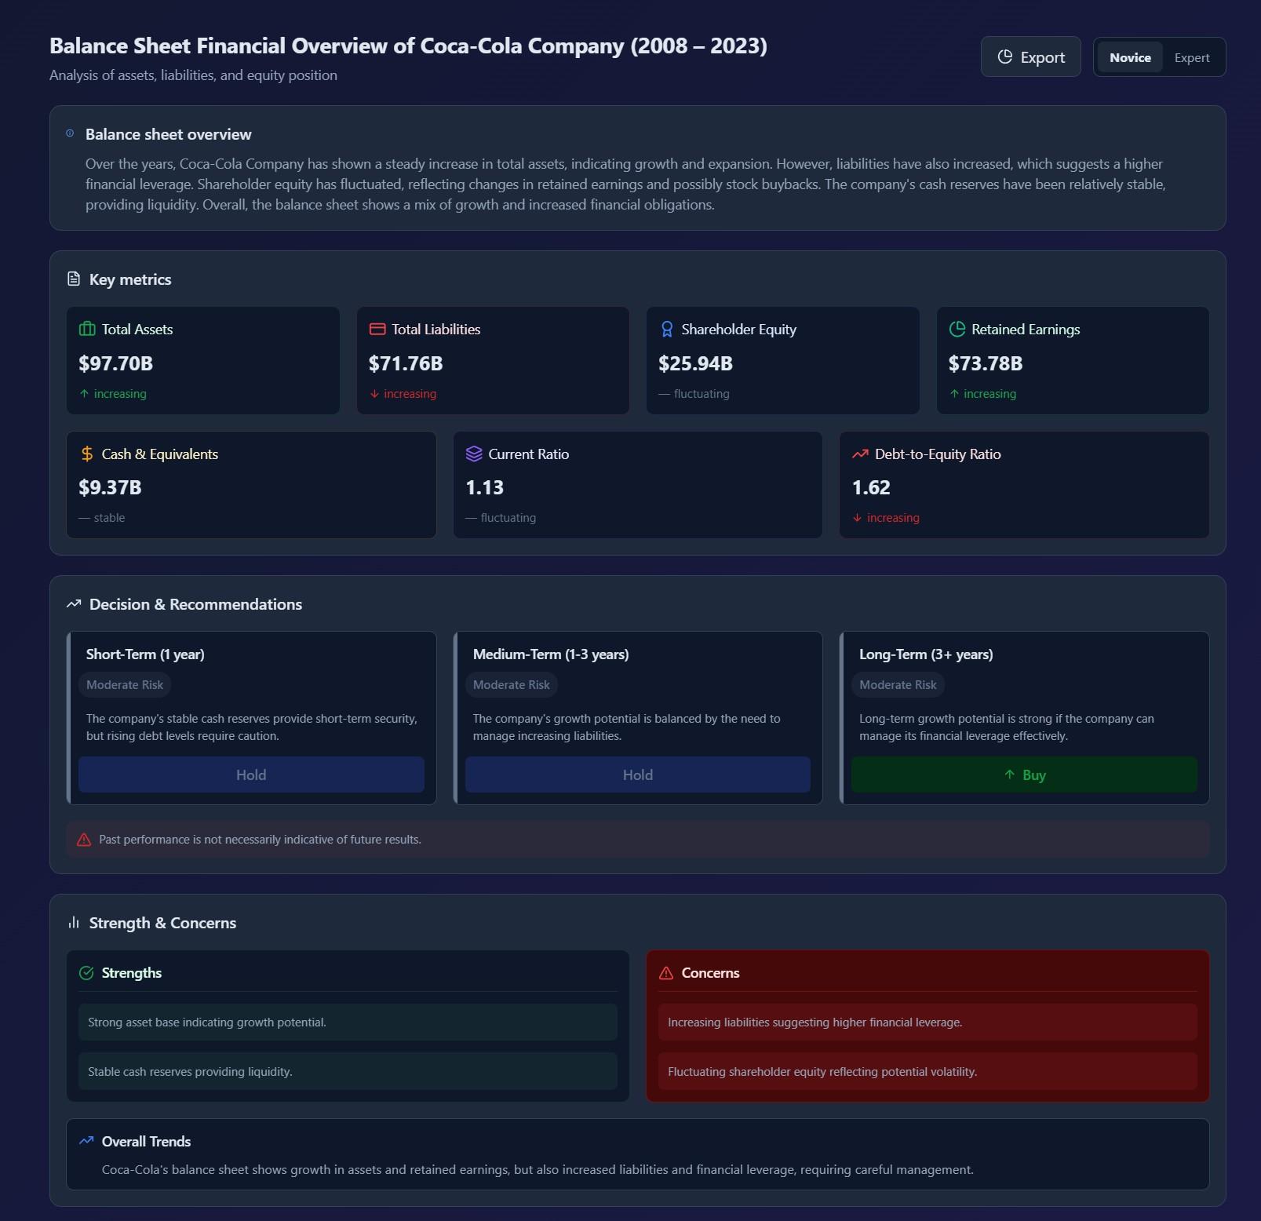Click the 'stable' label under Cash & Equivalents
1261x1221 pixels.
[109, 518]
